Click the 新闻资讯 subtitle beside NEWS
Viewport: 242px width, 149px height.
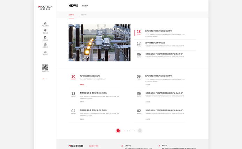click(x=85, y=6)
